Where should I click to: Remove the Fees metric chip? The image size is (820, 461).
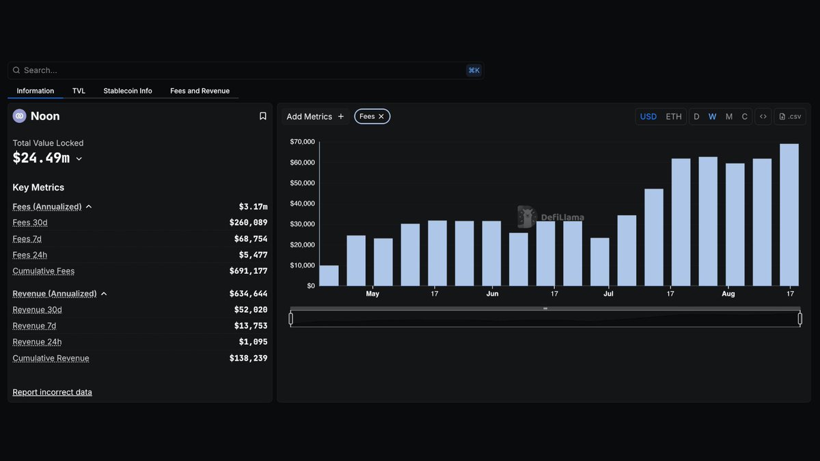pyautogui.click(x=381, y=117)
